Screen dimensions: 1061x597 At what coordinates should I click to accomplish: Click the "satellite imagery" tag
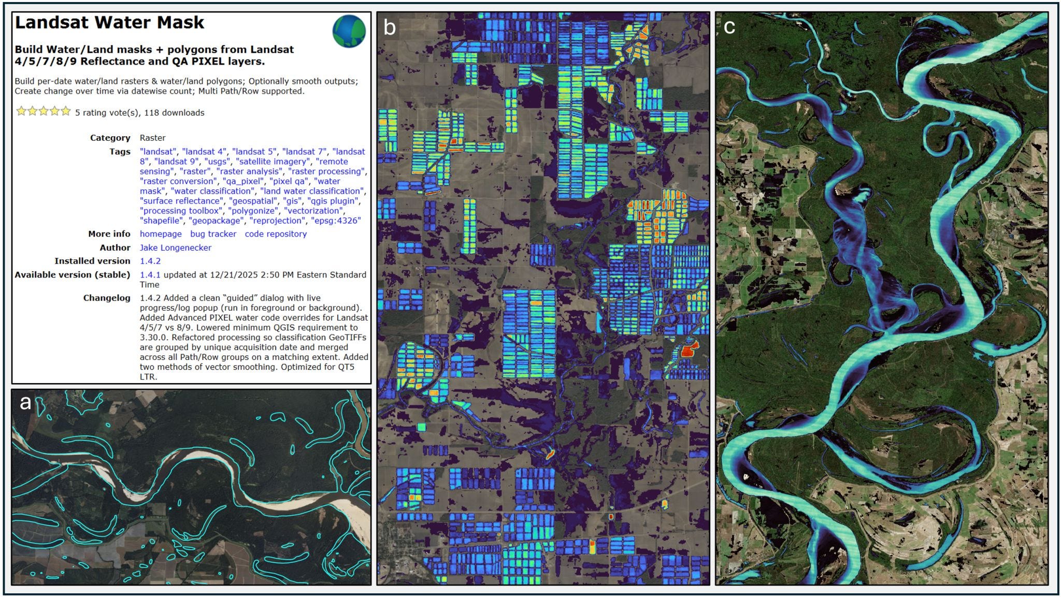point(274,162)
